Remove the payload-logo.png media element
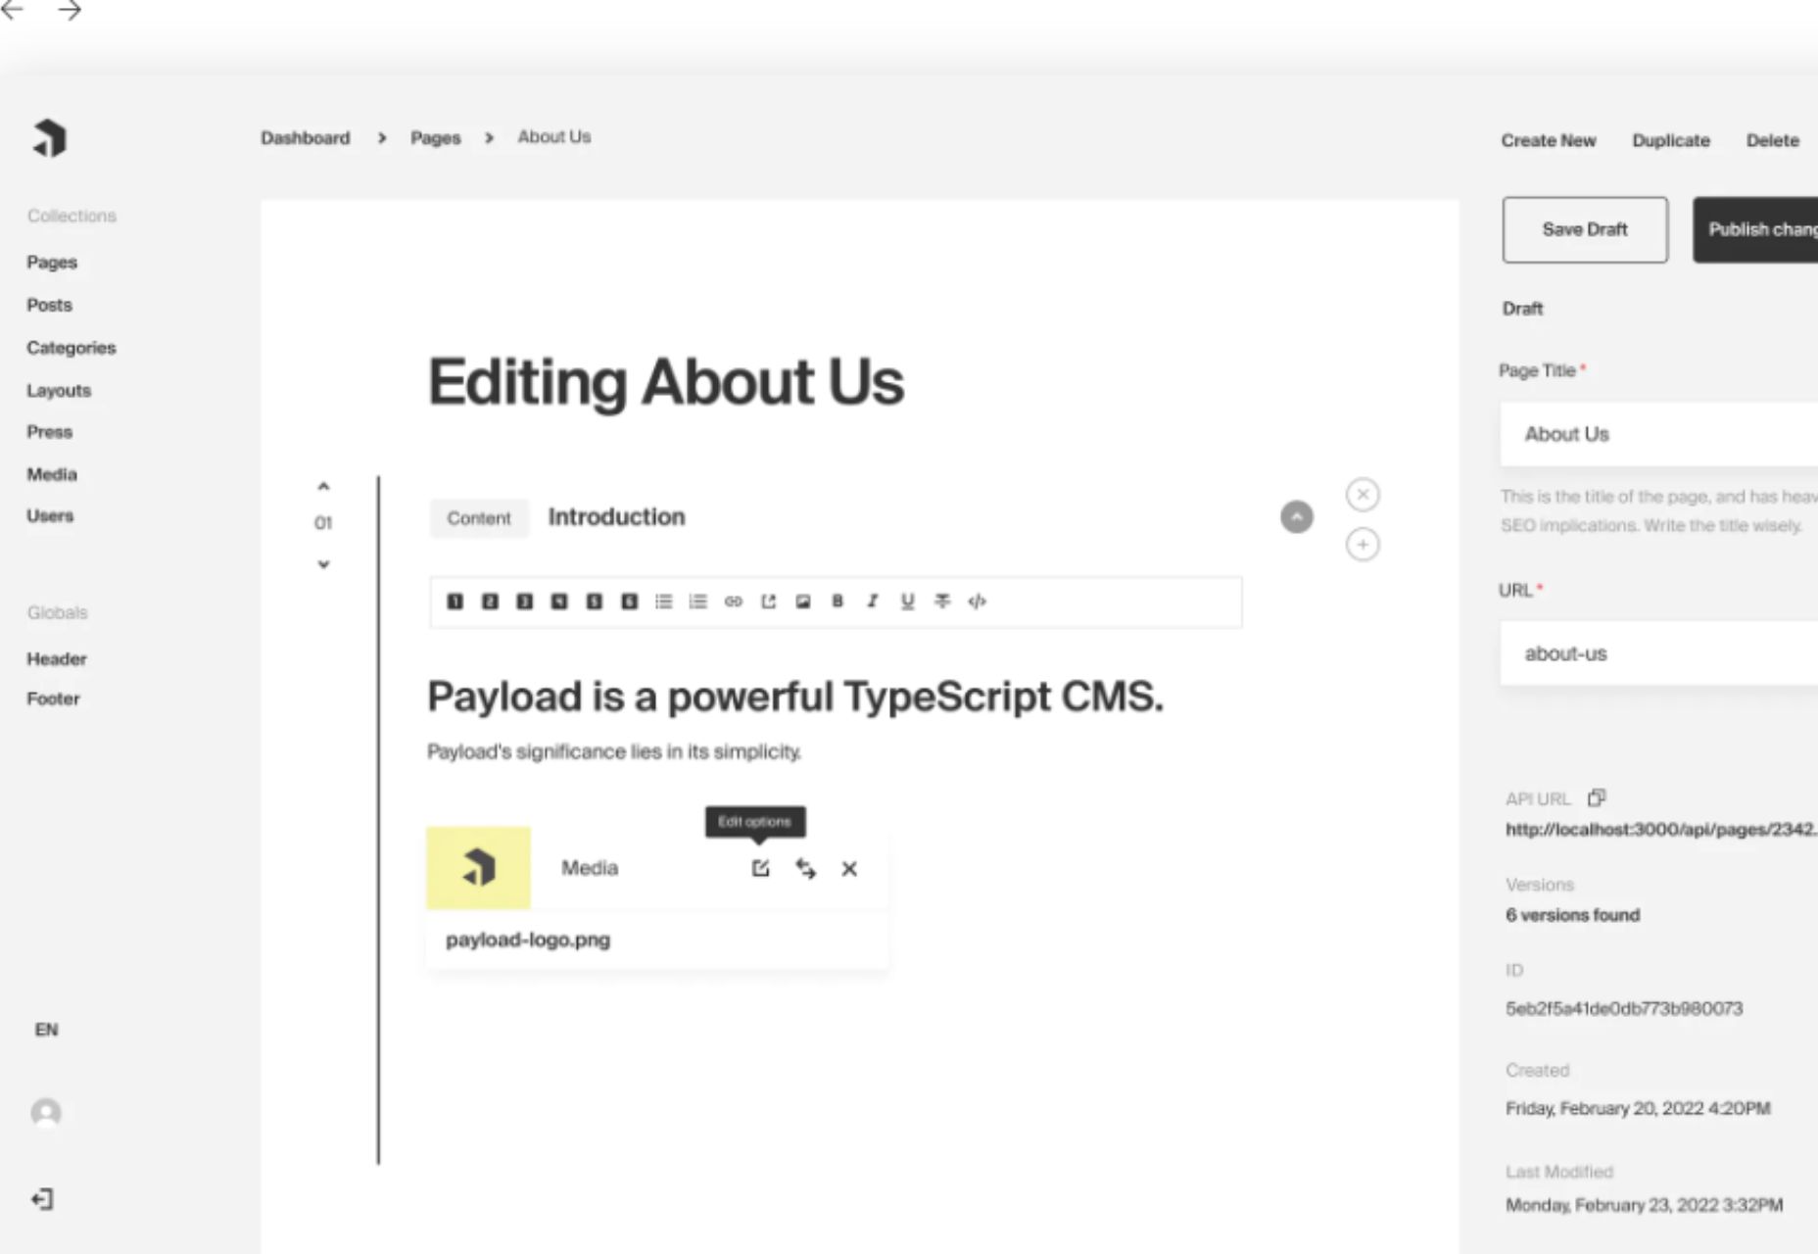The width and height of the screenshot is (1818, 1254). (849, 869)
